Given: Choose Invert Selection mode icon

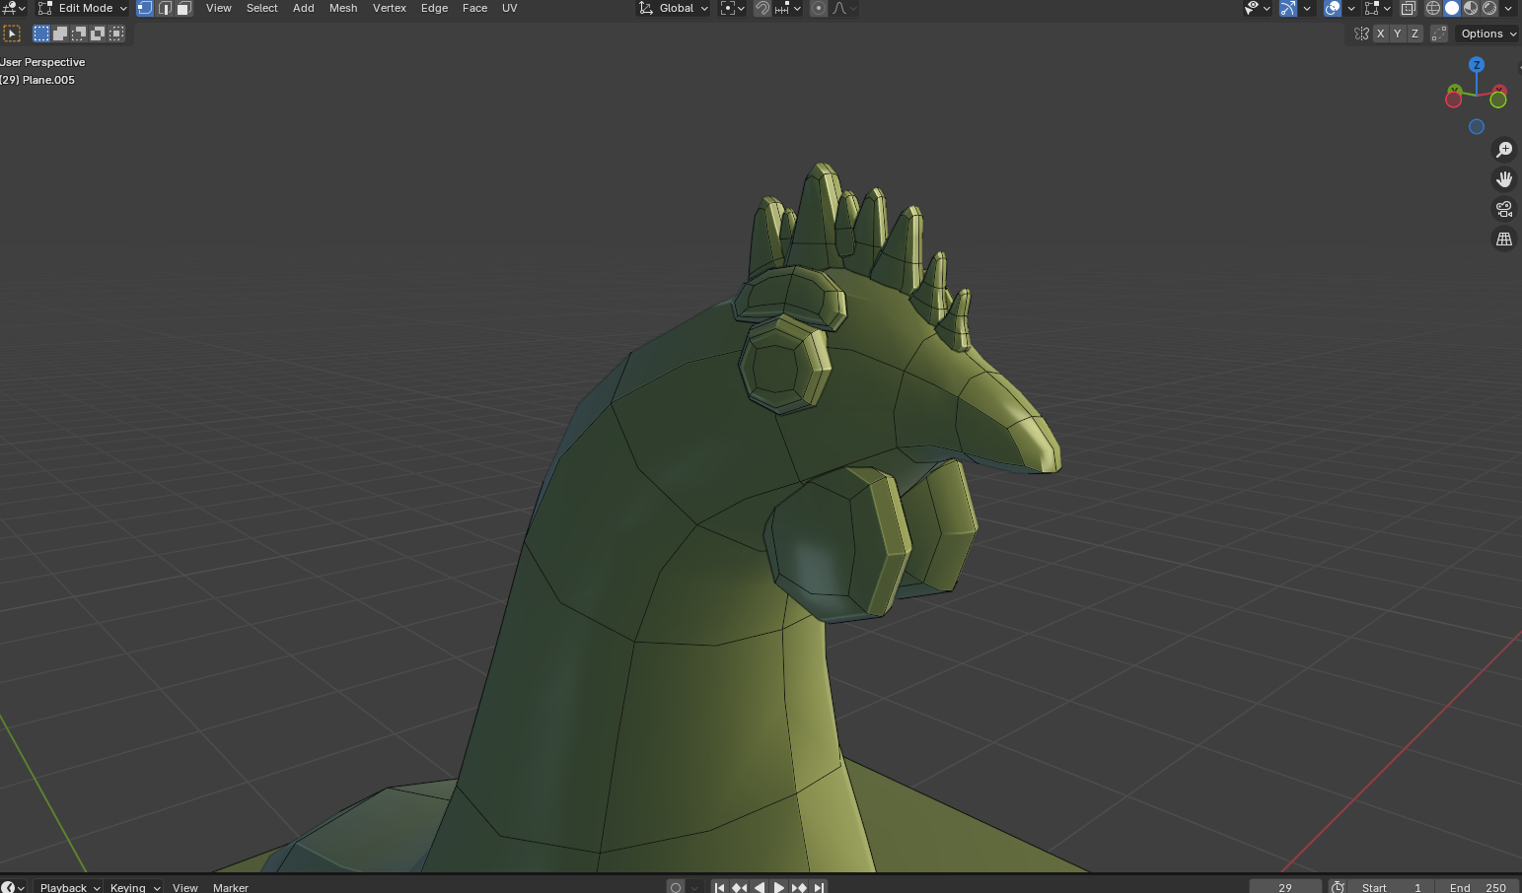Looking at the screenshot, I should pos(98,34).
